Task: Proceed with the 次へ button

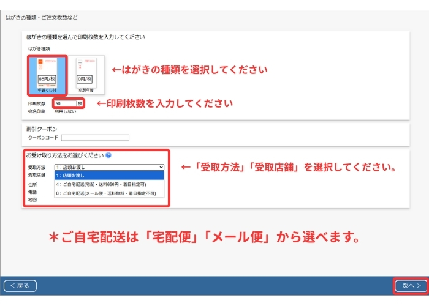Action: coord(410,286)
